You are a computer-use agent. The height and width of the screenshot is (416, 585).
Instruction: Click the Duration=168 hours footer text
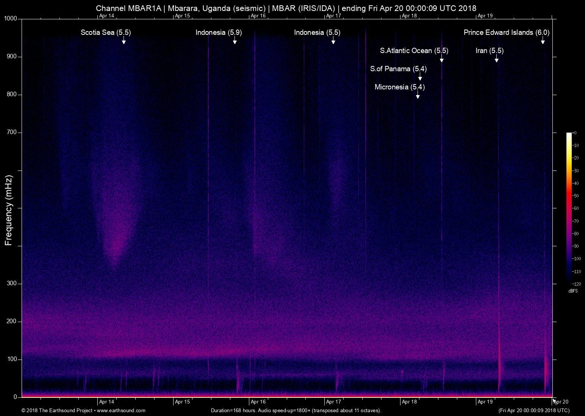pos(296,410)
